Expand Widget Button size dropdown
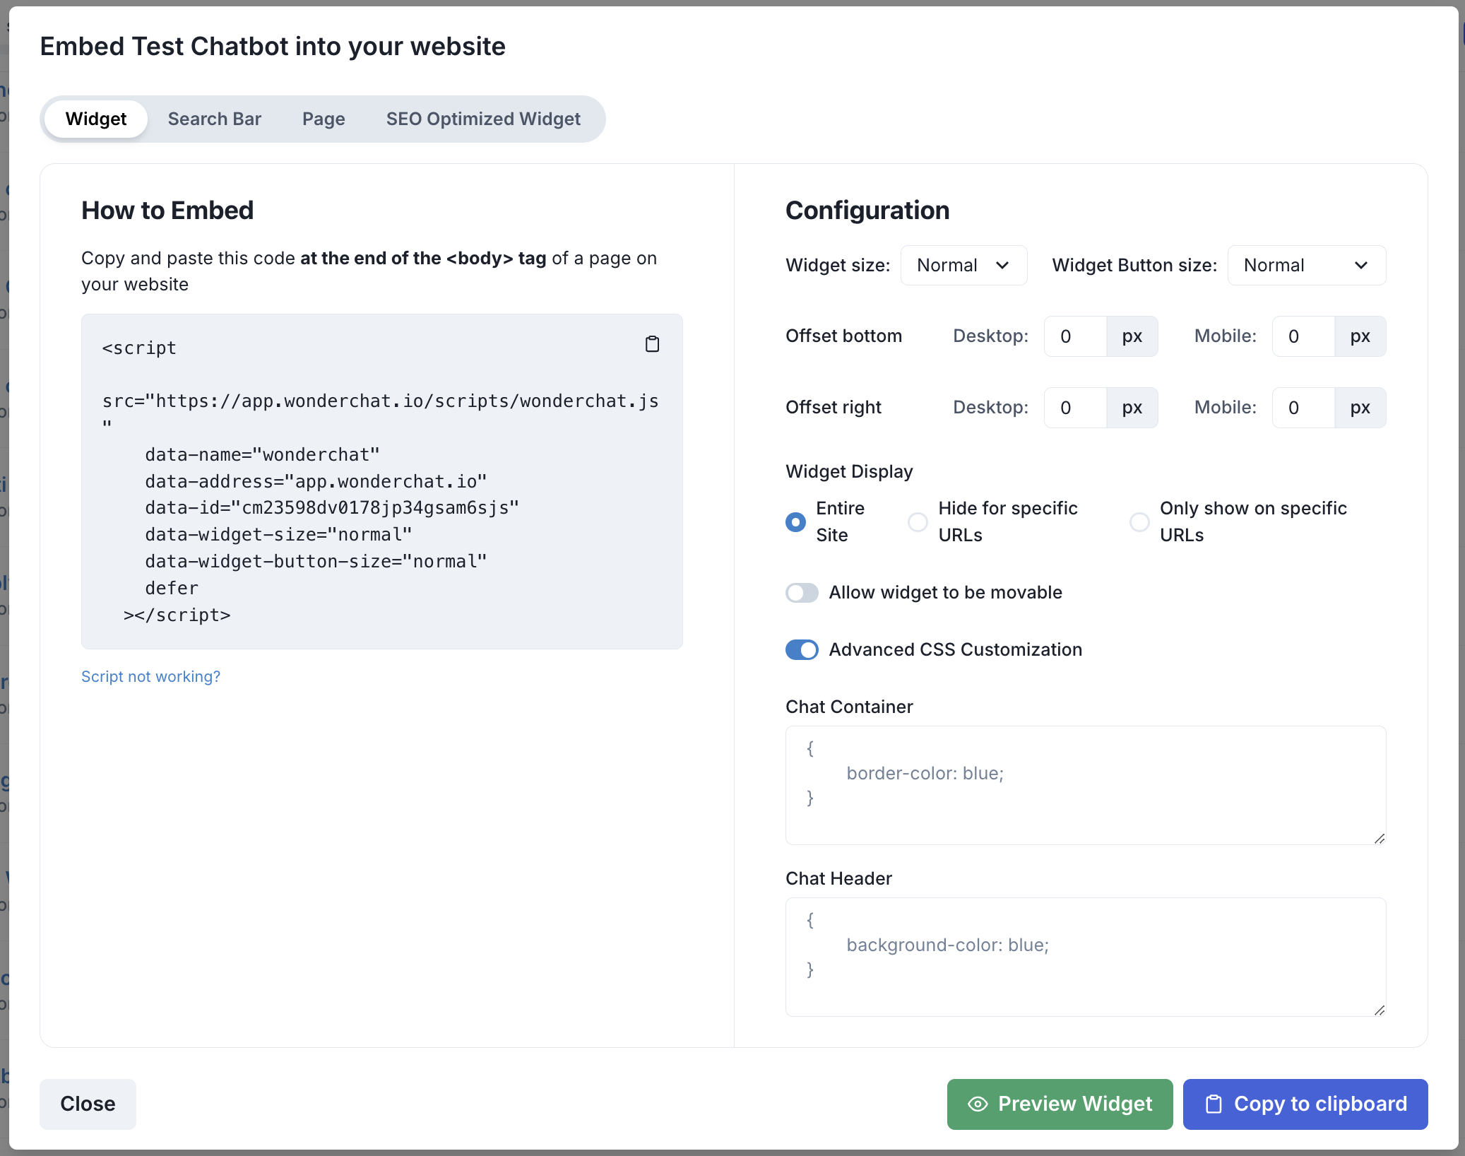This screenshot has width=1465, height=1156. (1306, 265)
